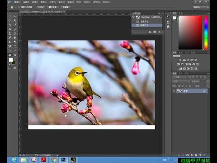Change the screen mode from toolbox bottom

click(15, 68)
